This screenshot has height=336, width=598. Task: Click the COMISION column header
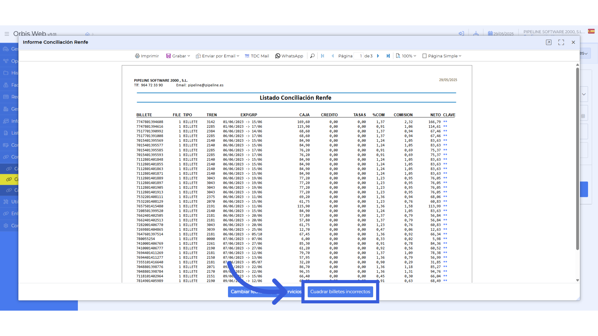click(x=403, y=115)
